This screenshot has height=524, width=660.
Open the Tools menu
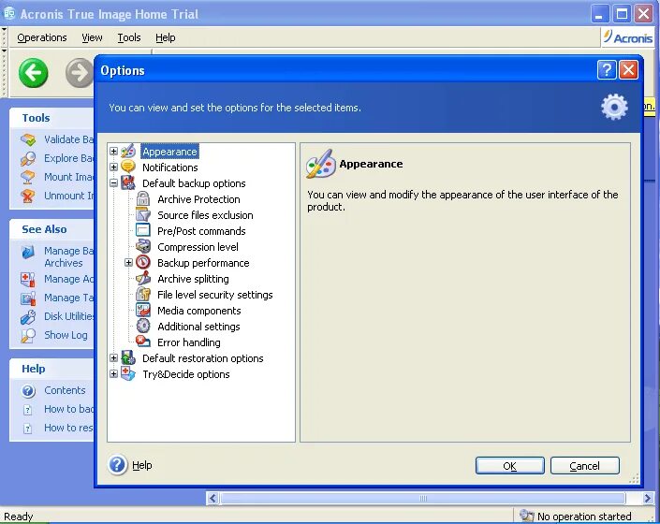click(x=129, y=37)
